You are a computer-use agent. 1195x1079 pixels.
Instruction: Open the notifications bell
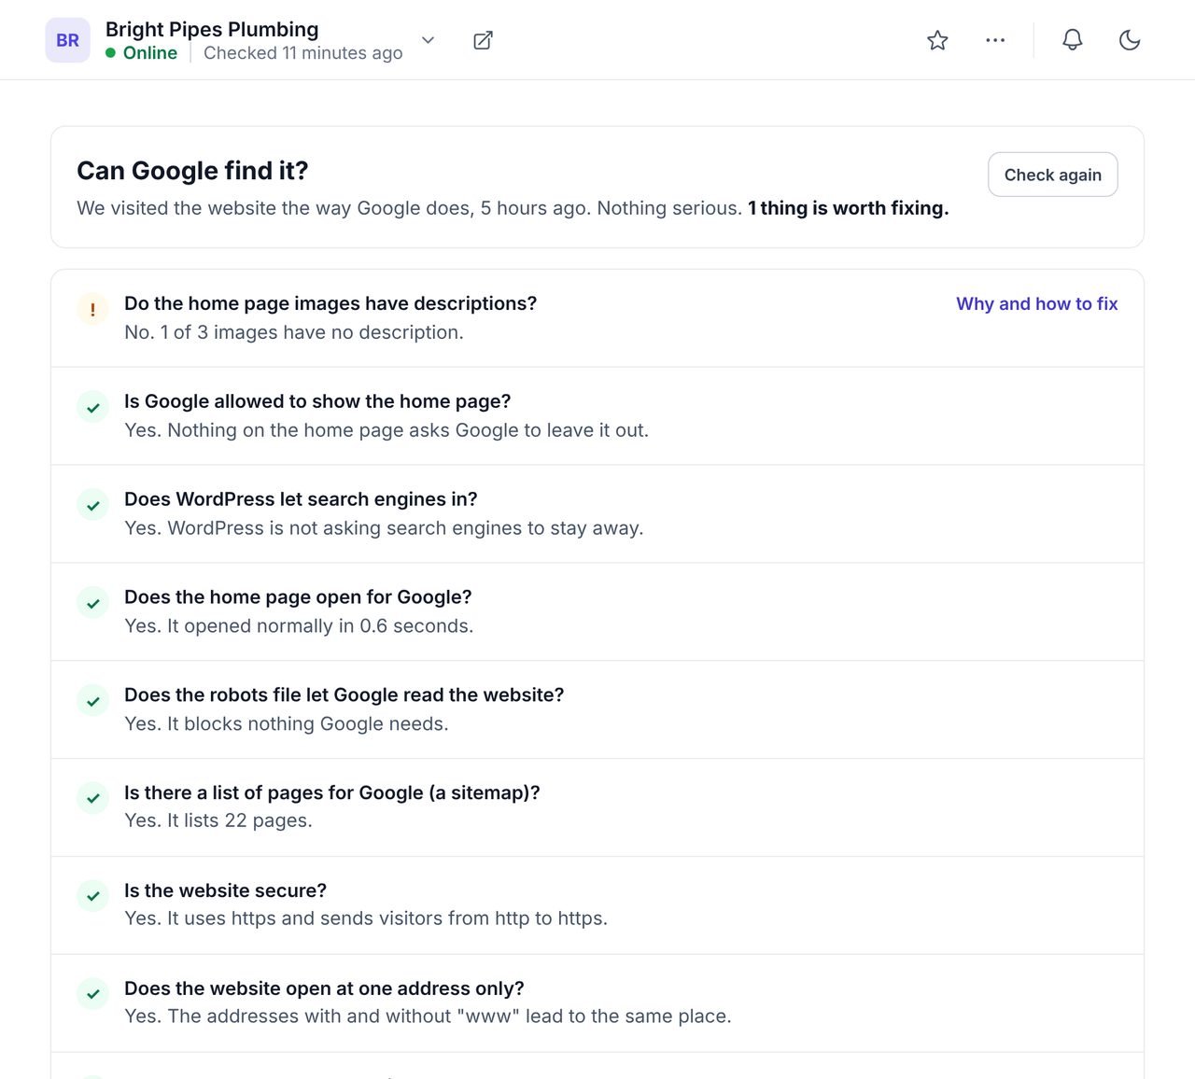pos(1073,40)
